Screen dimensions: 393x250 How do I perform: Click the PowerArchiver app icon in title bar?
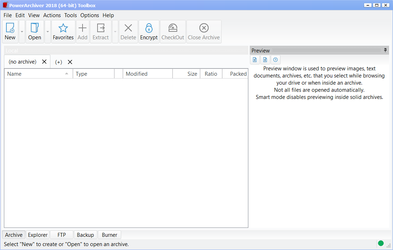click(x=5, y=5)
